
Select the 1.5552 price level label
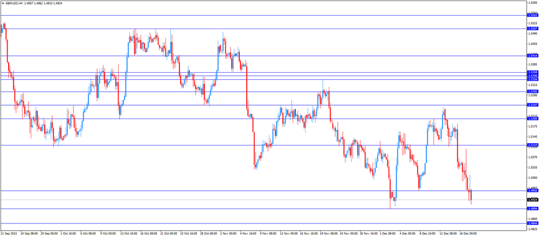coord(532,16)
